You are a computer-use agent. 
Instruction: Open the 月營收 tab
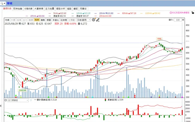pos(83,9)
